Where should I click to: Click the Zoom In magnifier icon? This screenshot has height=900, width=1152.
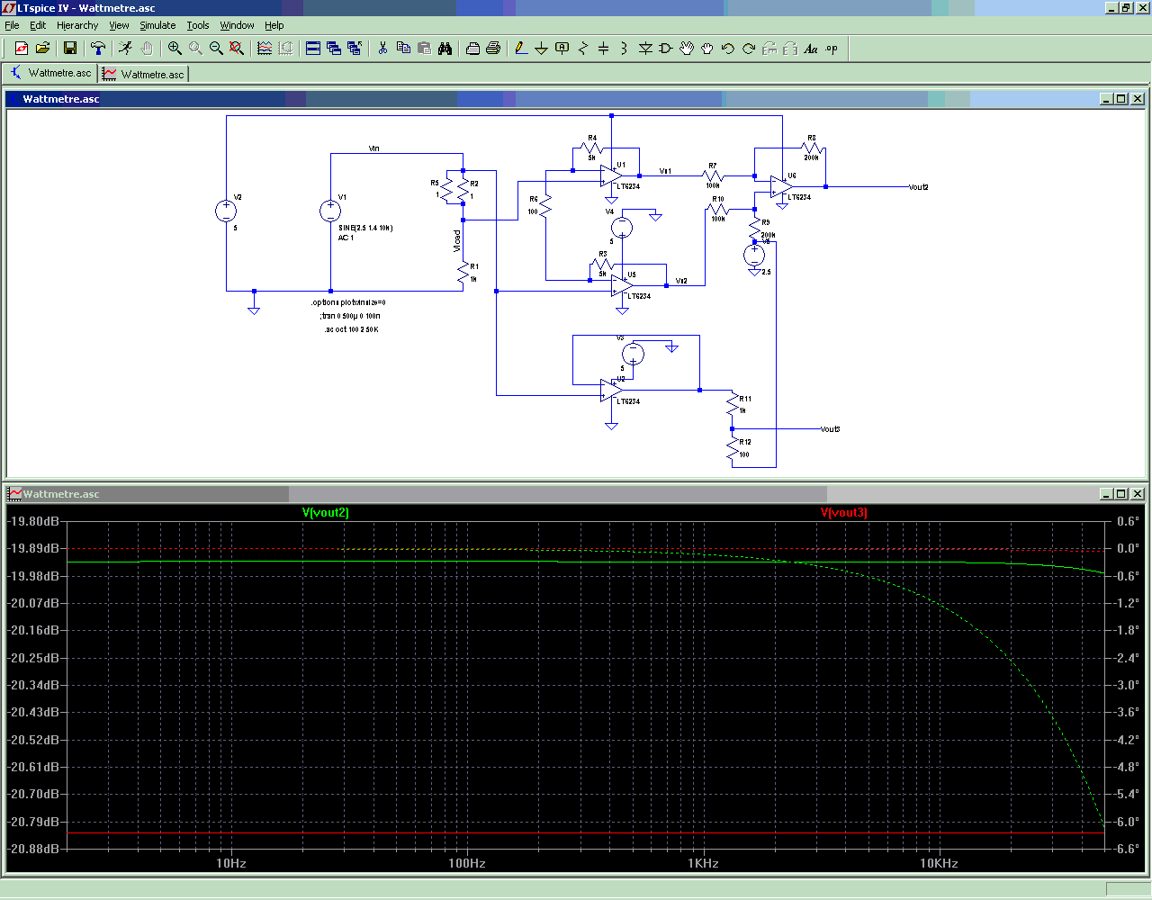[x=175, y=49]
